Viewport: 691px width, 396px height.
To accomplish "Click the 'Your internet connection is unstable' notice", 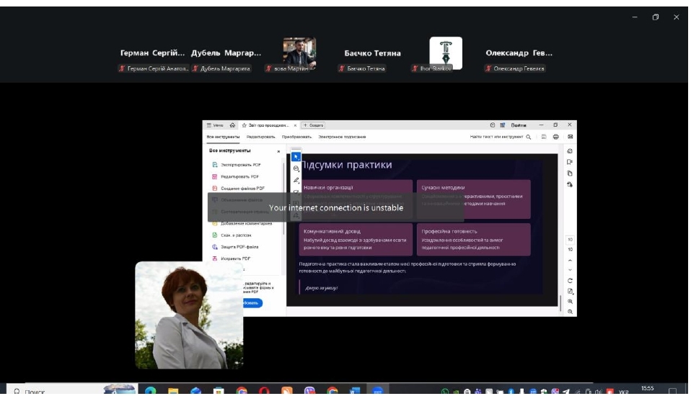I will coord(336,207).
